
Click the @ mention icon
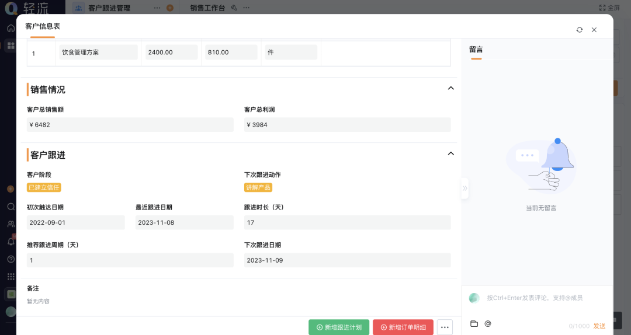click(488, 324)
